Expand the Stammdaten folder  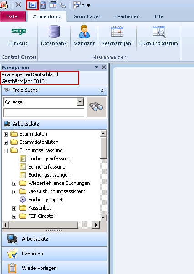point(6,134)
